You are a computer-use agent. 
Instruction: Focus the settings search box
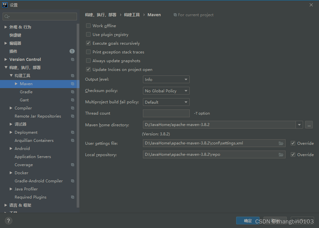[x=40, y=17]
